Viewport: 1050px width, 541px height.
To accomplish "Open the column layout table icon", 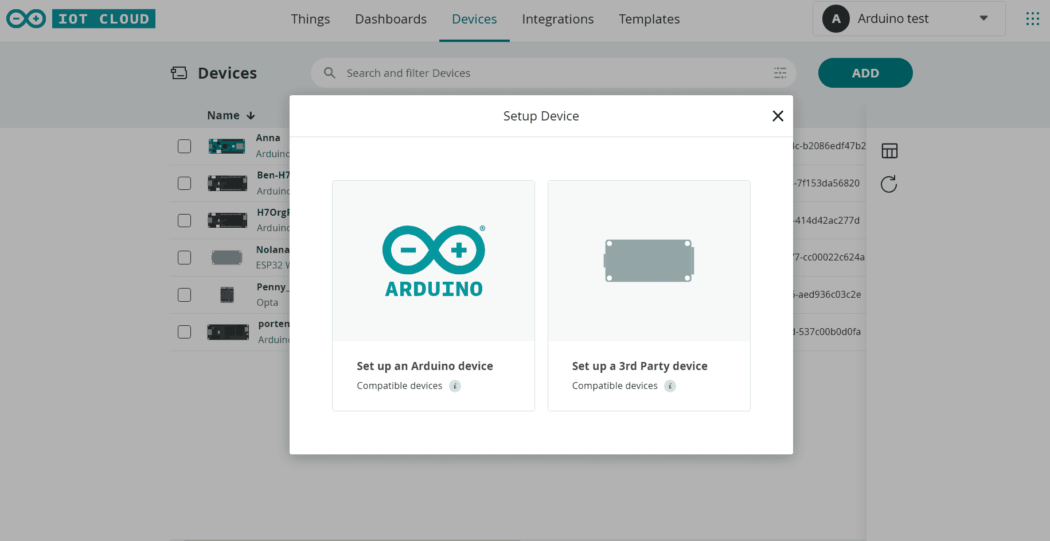I will coord(889,151).
